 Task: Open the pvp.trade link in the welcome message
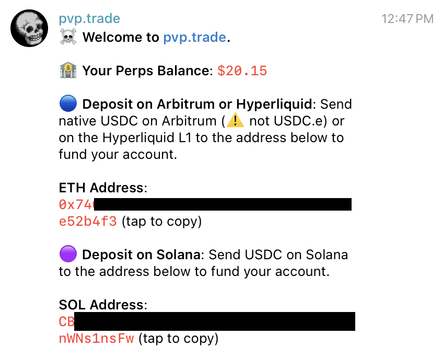194,37
